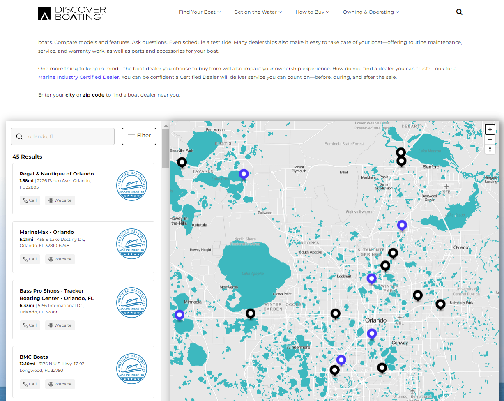Open the How to Buy dropdown
Image resolution: width=504 pixels, height=401 pixels.
312,12
